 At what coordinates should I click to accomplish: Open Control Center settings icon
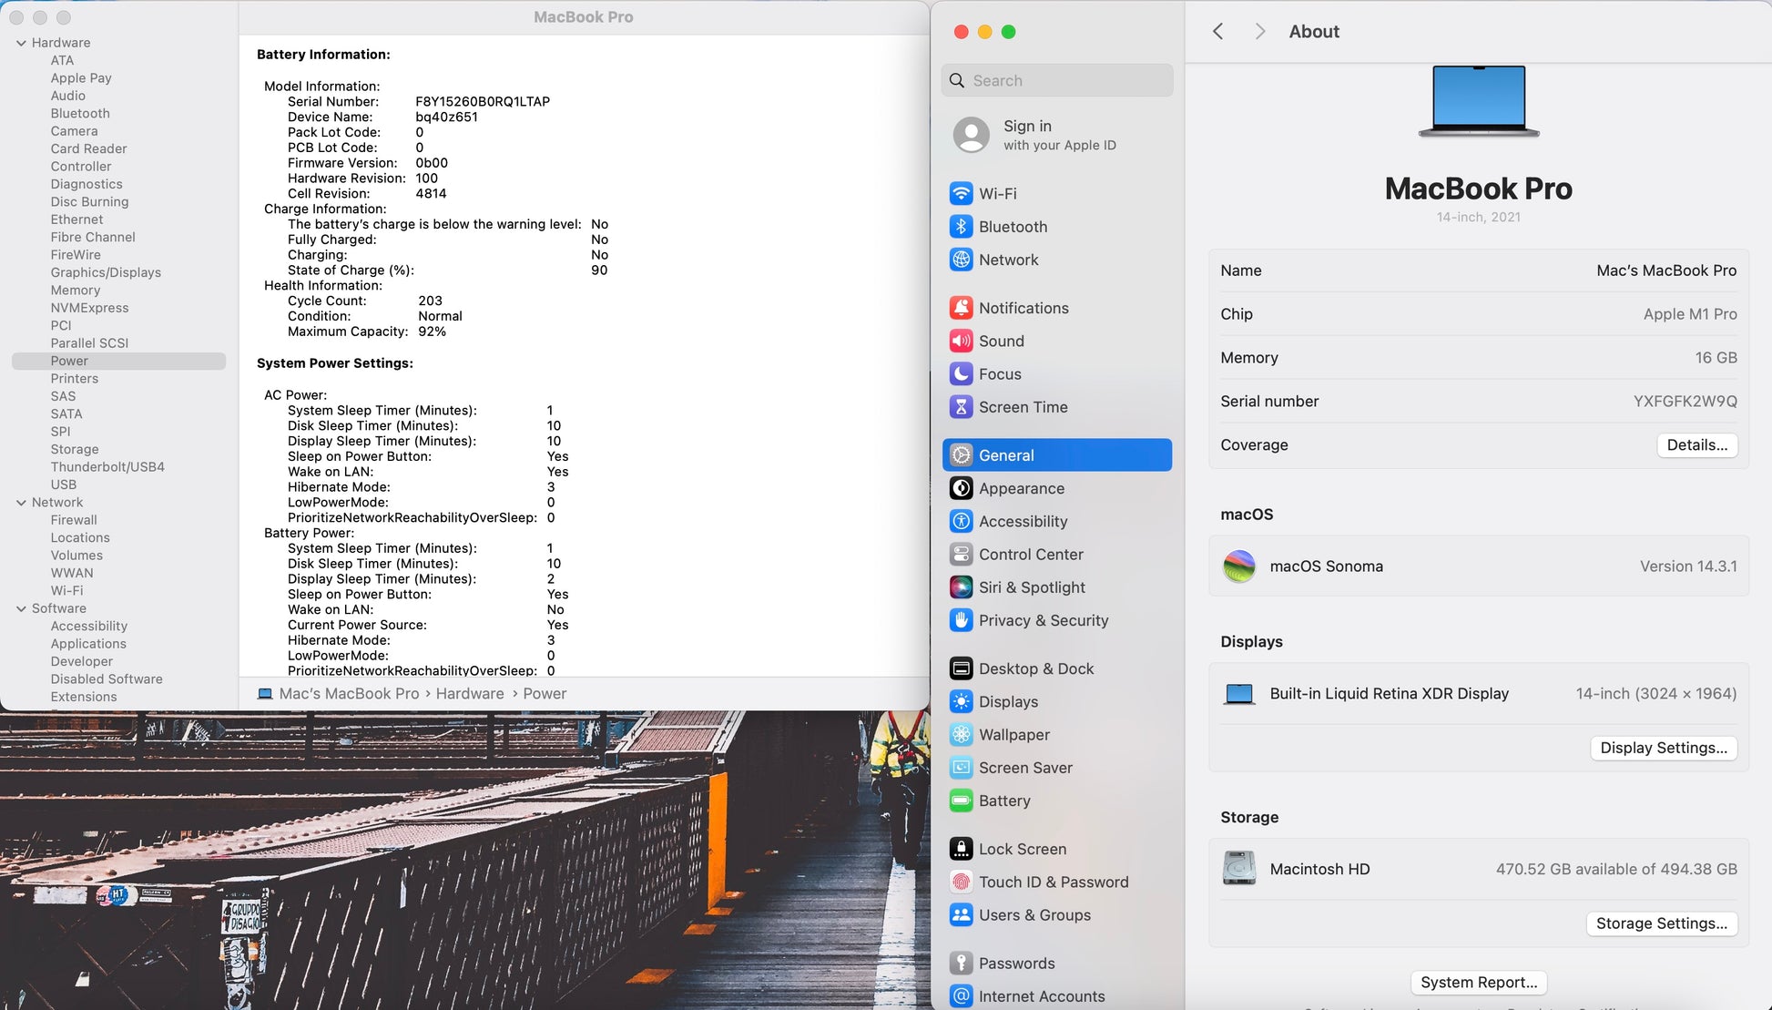(x=961, y=555)
